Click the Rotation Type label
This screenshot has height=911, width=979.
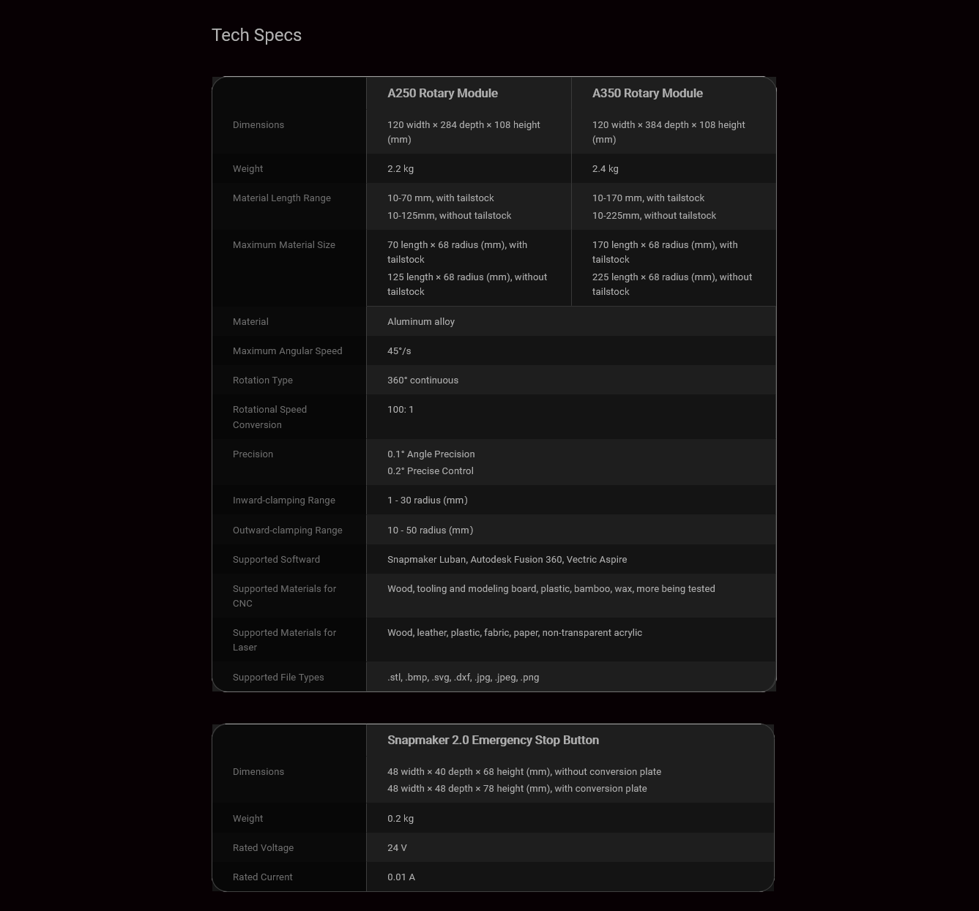click(x=263, y=380)
